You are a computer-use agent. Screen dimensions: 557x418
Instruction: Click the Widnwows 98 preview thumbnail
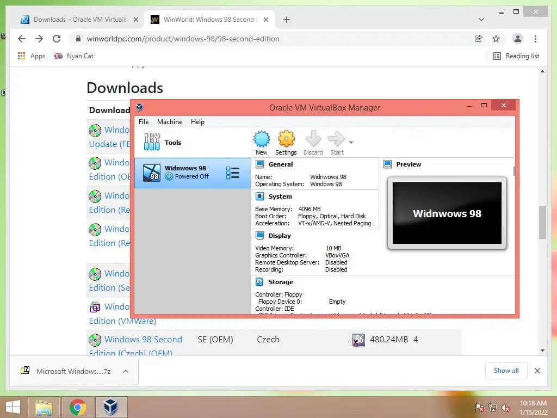[447, 213]
